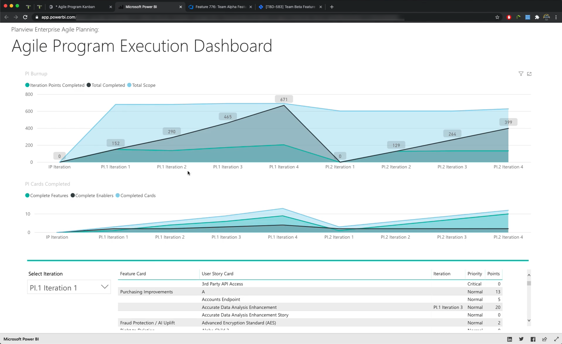Open filter options on PI Burnup chart
Image resolution: width=562 pixels, height=344 pixels.
[521, 74]
